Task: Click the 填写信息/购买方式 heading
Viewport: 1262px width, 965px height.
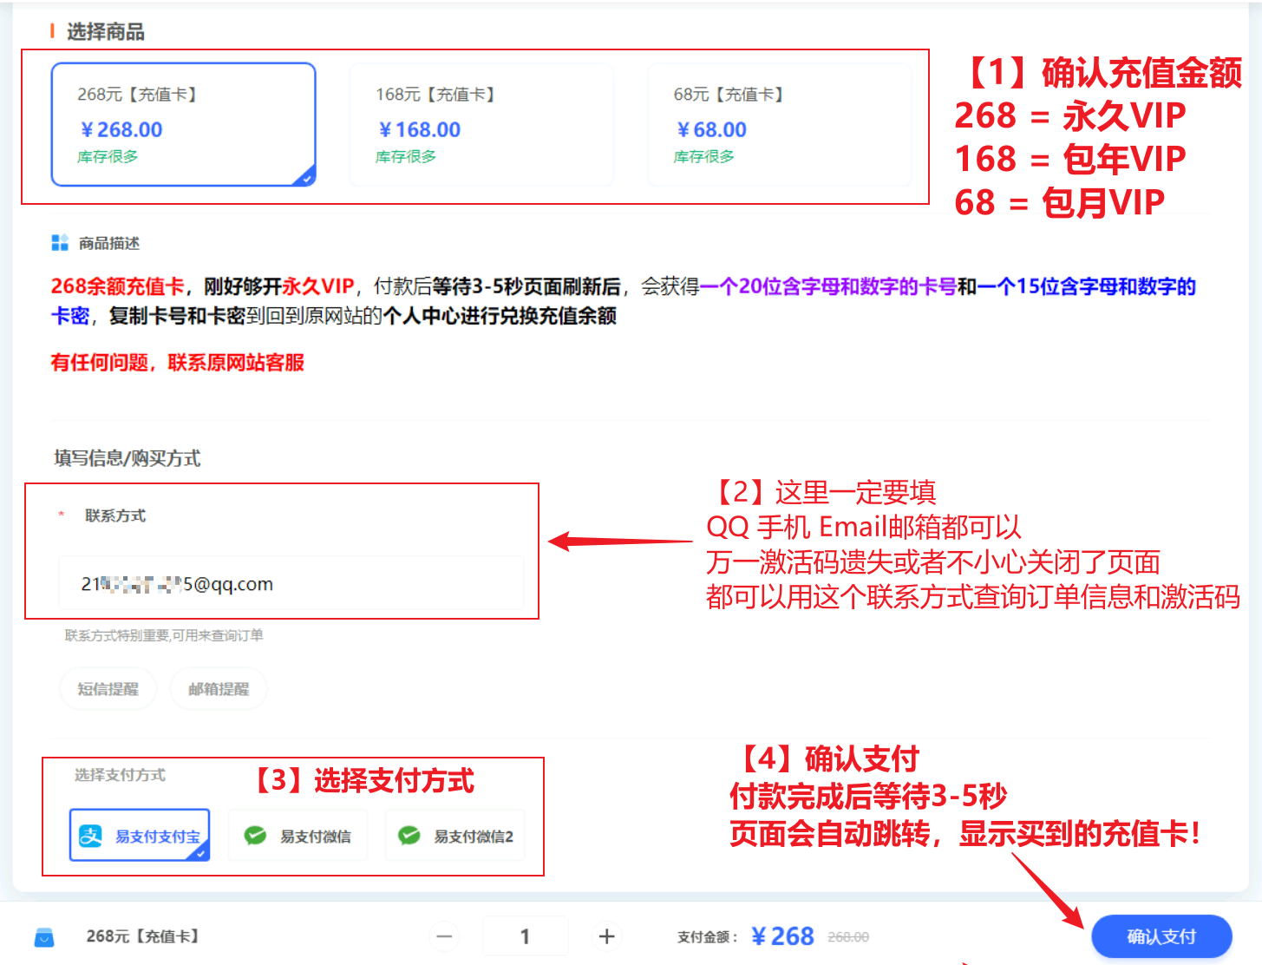Action: point(128,458)
